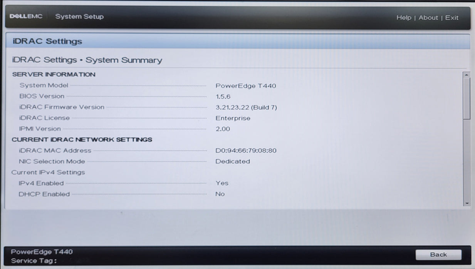Select the DHCP Enabled value No

click(x=220, y=194)
